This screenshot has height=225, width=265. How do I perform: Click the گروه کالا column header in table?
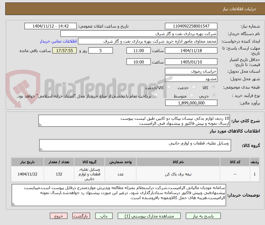tap(89, 162)
